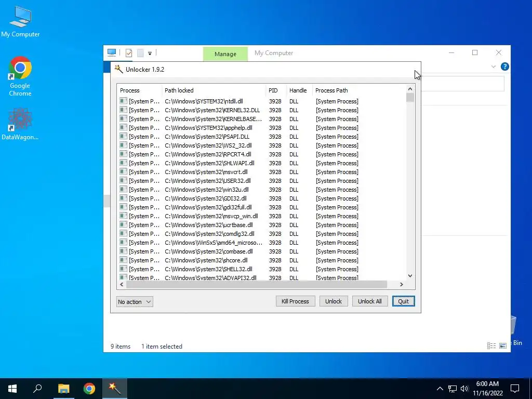Viewport: 532px width, 399px height.
Task: Sort by Handle column header
Action: (299, 90)
